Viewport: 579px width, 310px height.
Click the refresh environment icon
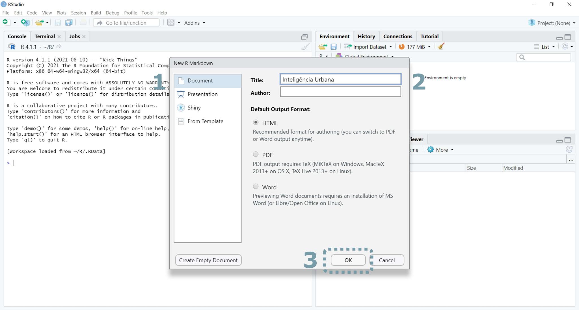(565, 47)
